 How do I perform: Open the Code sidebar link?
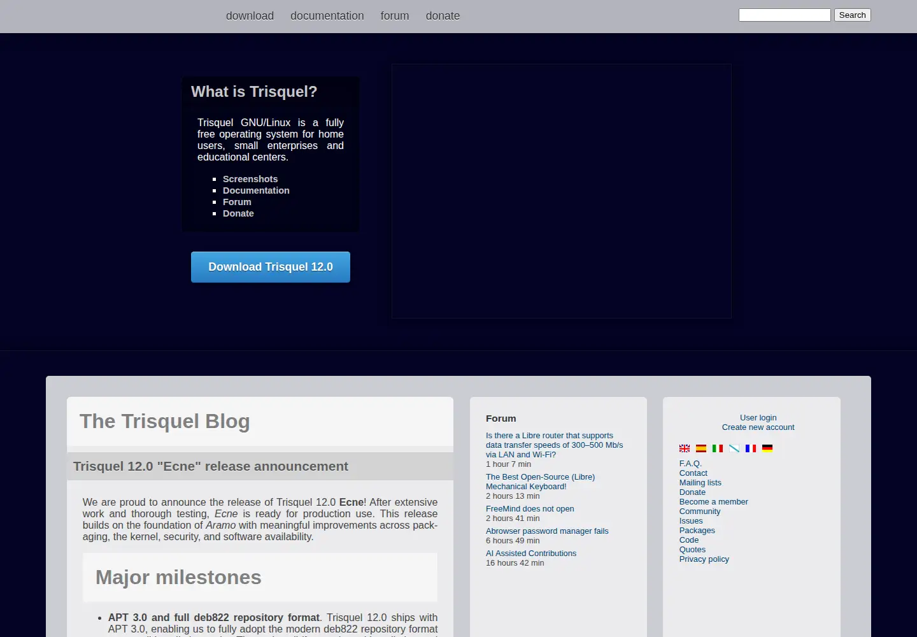tap(688, 540)
